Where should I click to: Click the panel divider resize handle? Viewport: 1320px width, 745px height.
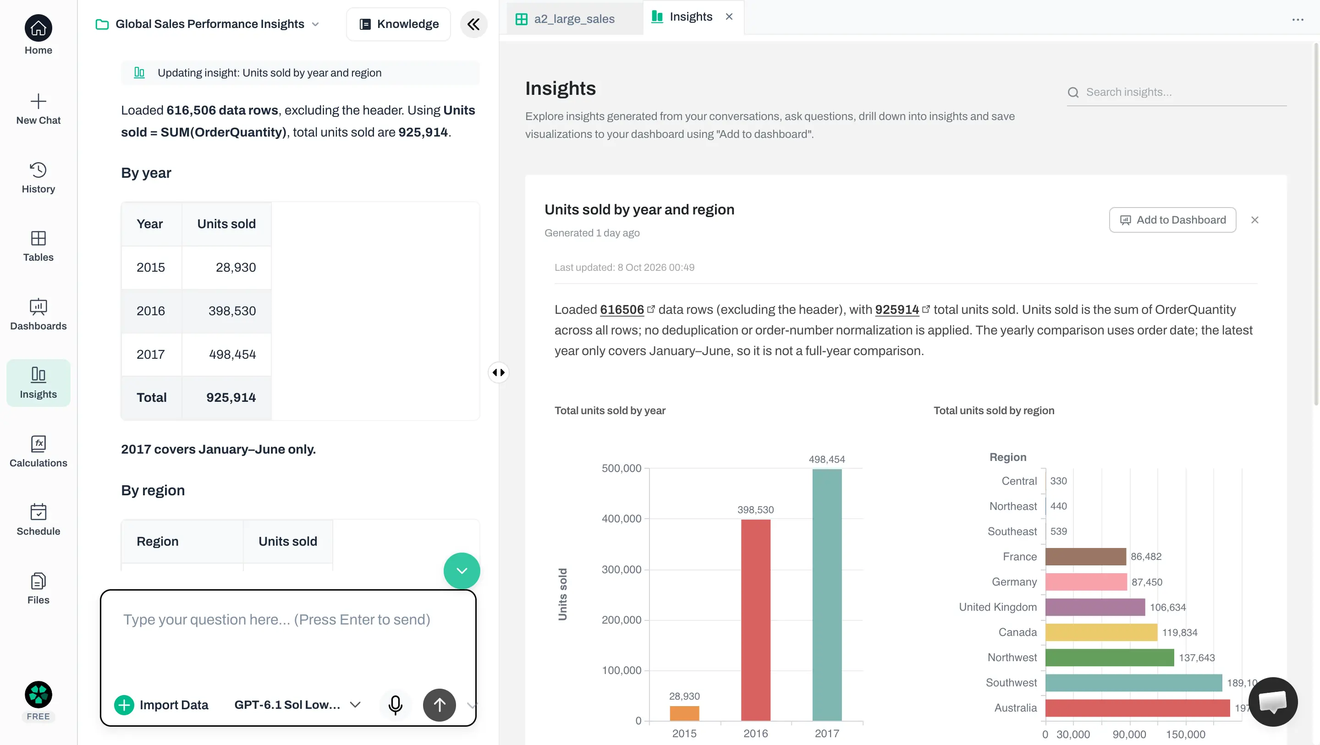(499, 372)
